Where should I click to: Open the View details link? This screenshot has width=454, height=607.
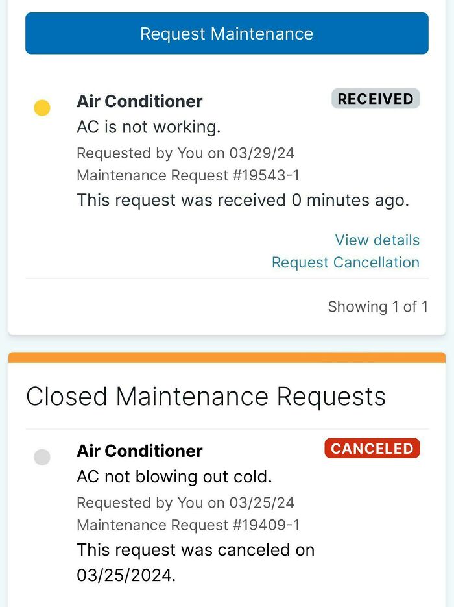point(377,240)
